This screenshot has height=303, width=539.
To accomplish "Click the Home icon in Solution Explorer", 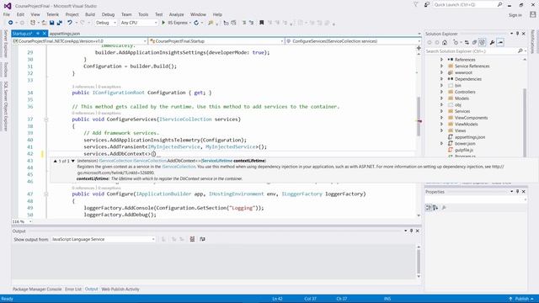I will tap(445, 43).
